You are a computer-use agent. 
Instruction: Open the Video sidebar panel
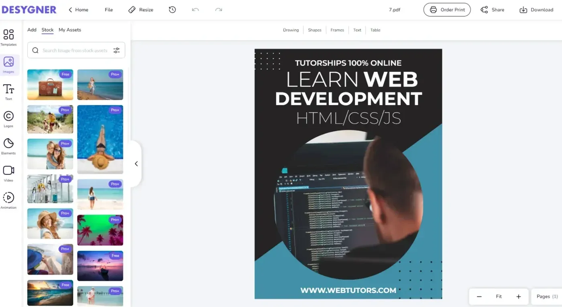(x=8, y=173)
